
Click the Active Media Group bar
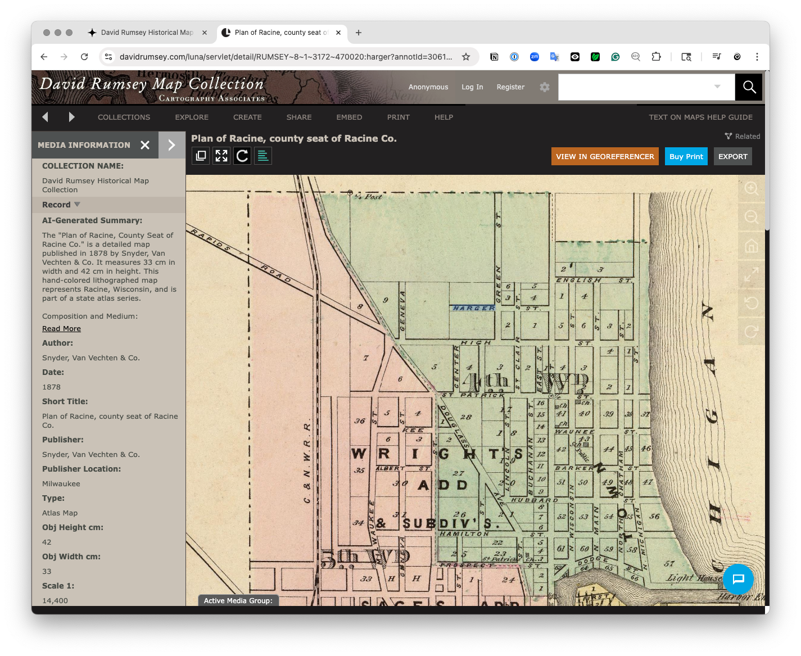238,600
